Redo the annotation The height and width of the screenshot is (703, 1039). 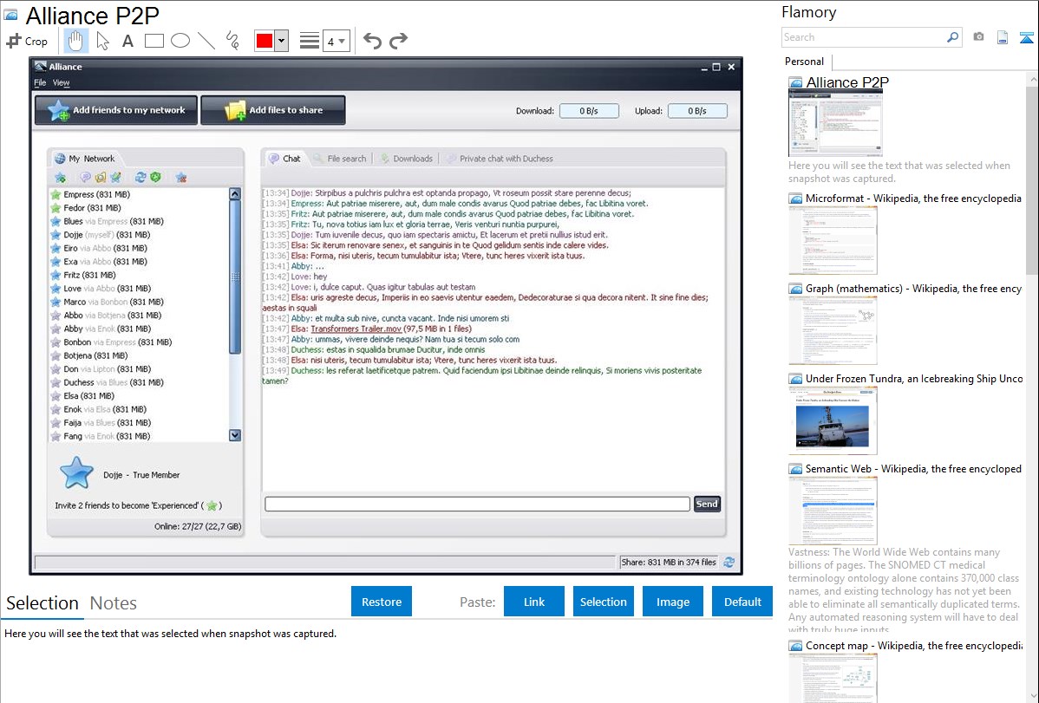point(398,41)
